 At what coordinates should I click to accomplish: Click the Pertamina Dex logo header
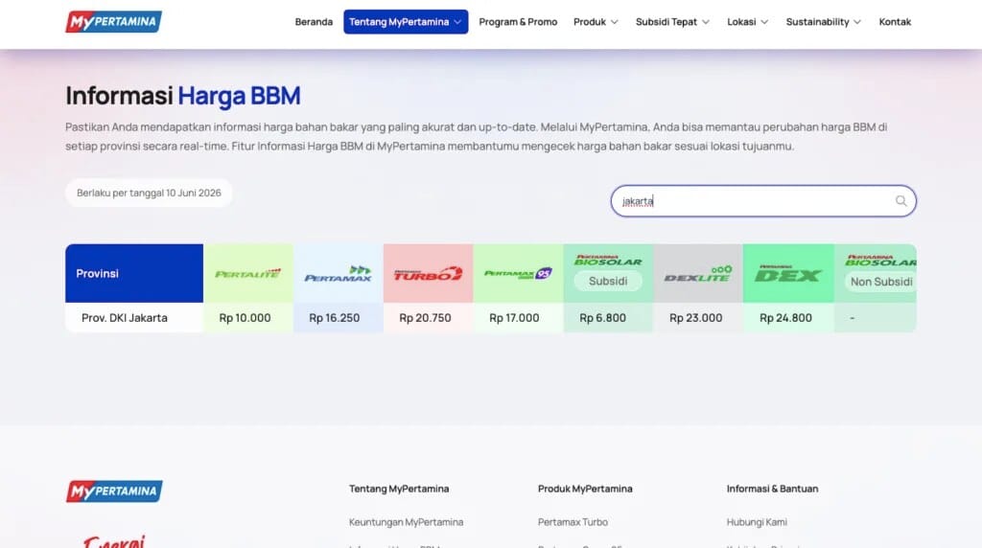[788, 273]
